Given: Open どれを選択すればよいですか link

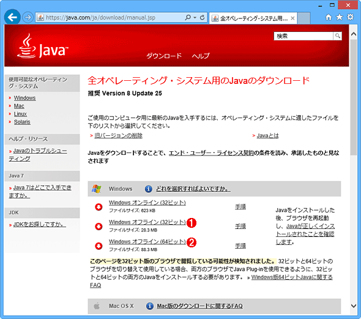Looking at the screenshot, I should click(x=193, y=189).
